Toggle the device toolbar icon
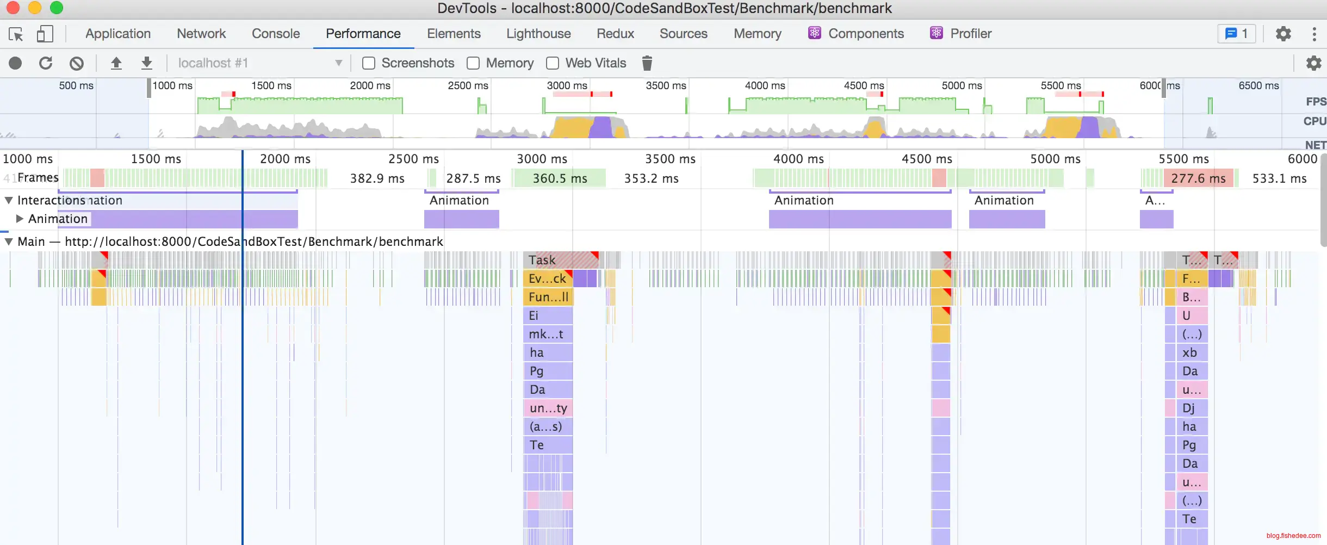1327x545 pixels. [x=45, y=34]
